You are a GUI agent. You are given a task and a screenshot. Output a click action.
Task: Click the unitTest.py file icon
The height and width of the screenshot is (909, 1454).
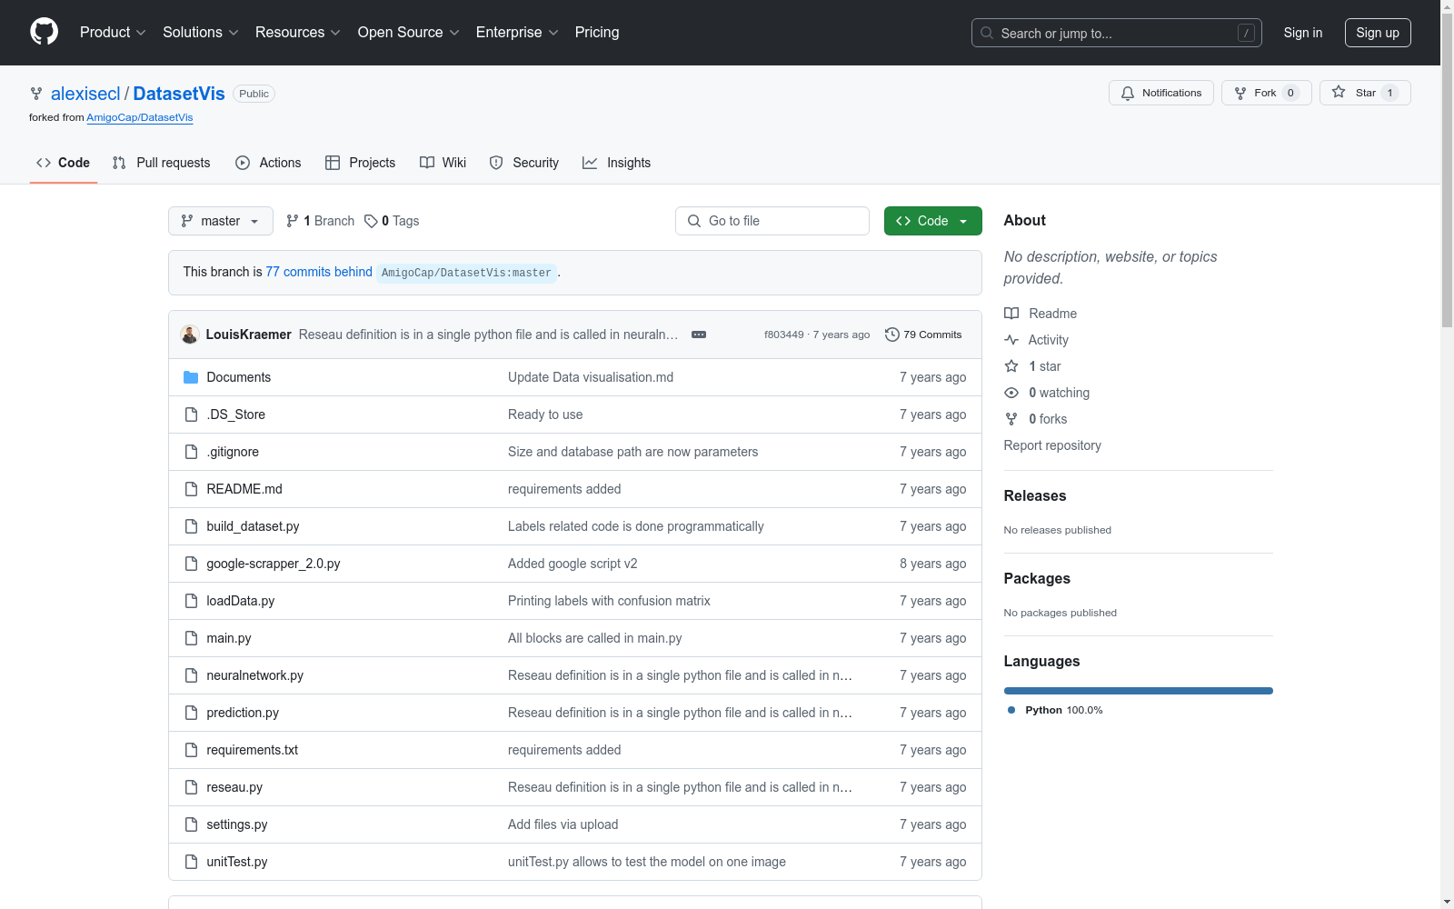191,862
